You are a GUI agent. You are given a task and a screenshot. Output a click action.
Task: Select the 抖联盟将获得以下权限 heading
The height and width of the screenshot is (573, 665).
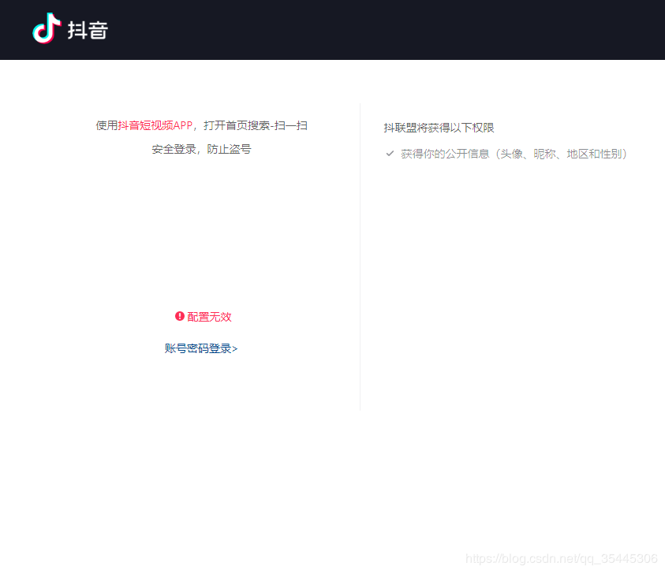click(439, 128)
